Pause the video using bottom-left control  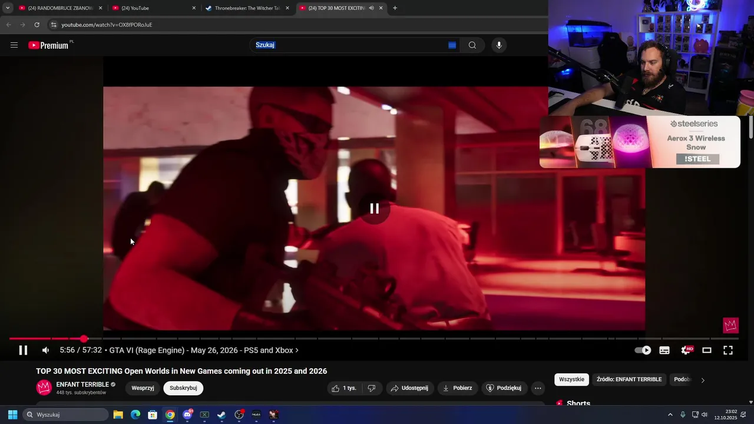(x=23, y=350)
